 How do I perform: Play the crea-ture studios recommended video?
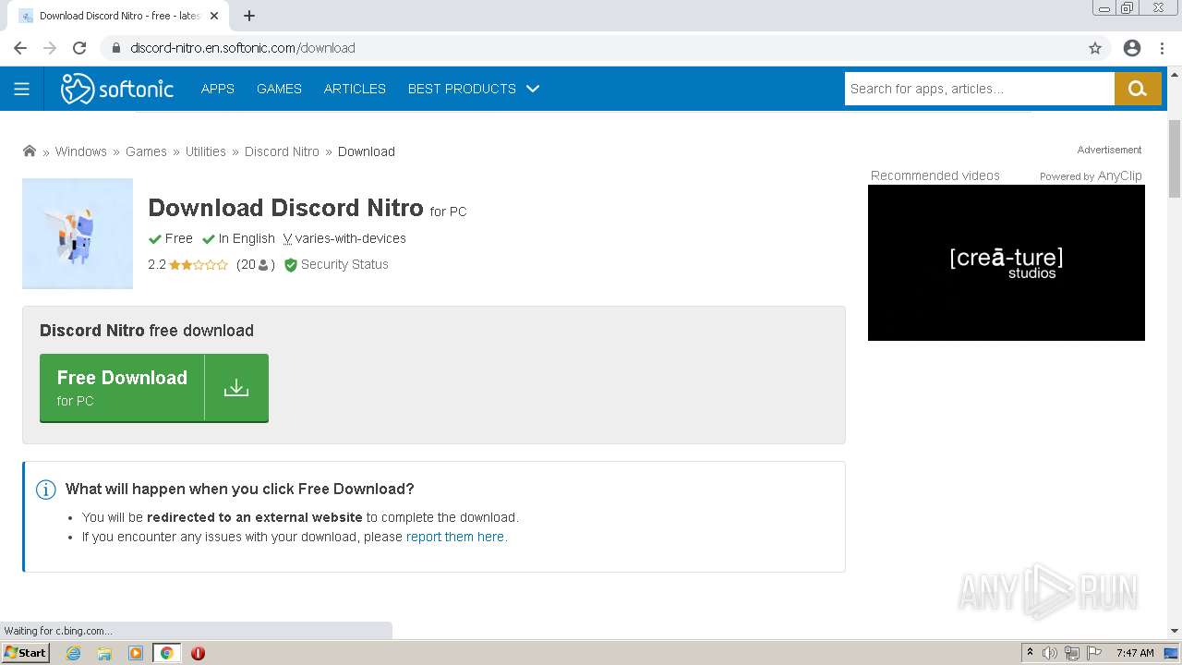pyautogui.click(x=1007, y=262)
